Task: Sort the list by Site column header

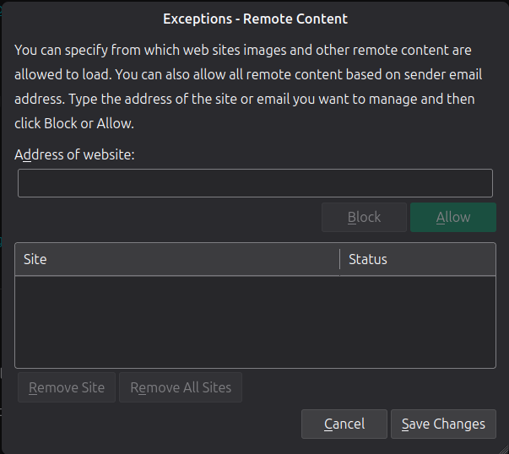Action: click(x=176, y=259)
